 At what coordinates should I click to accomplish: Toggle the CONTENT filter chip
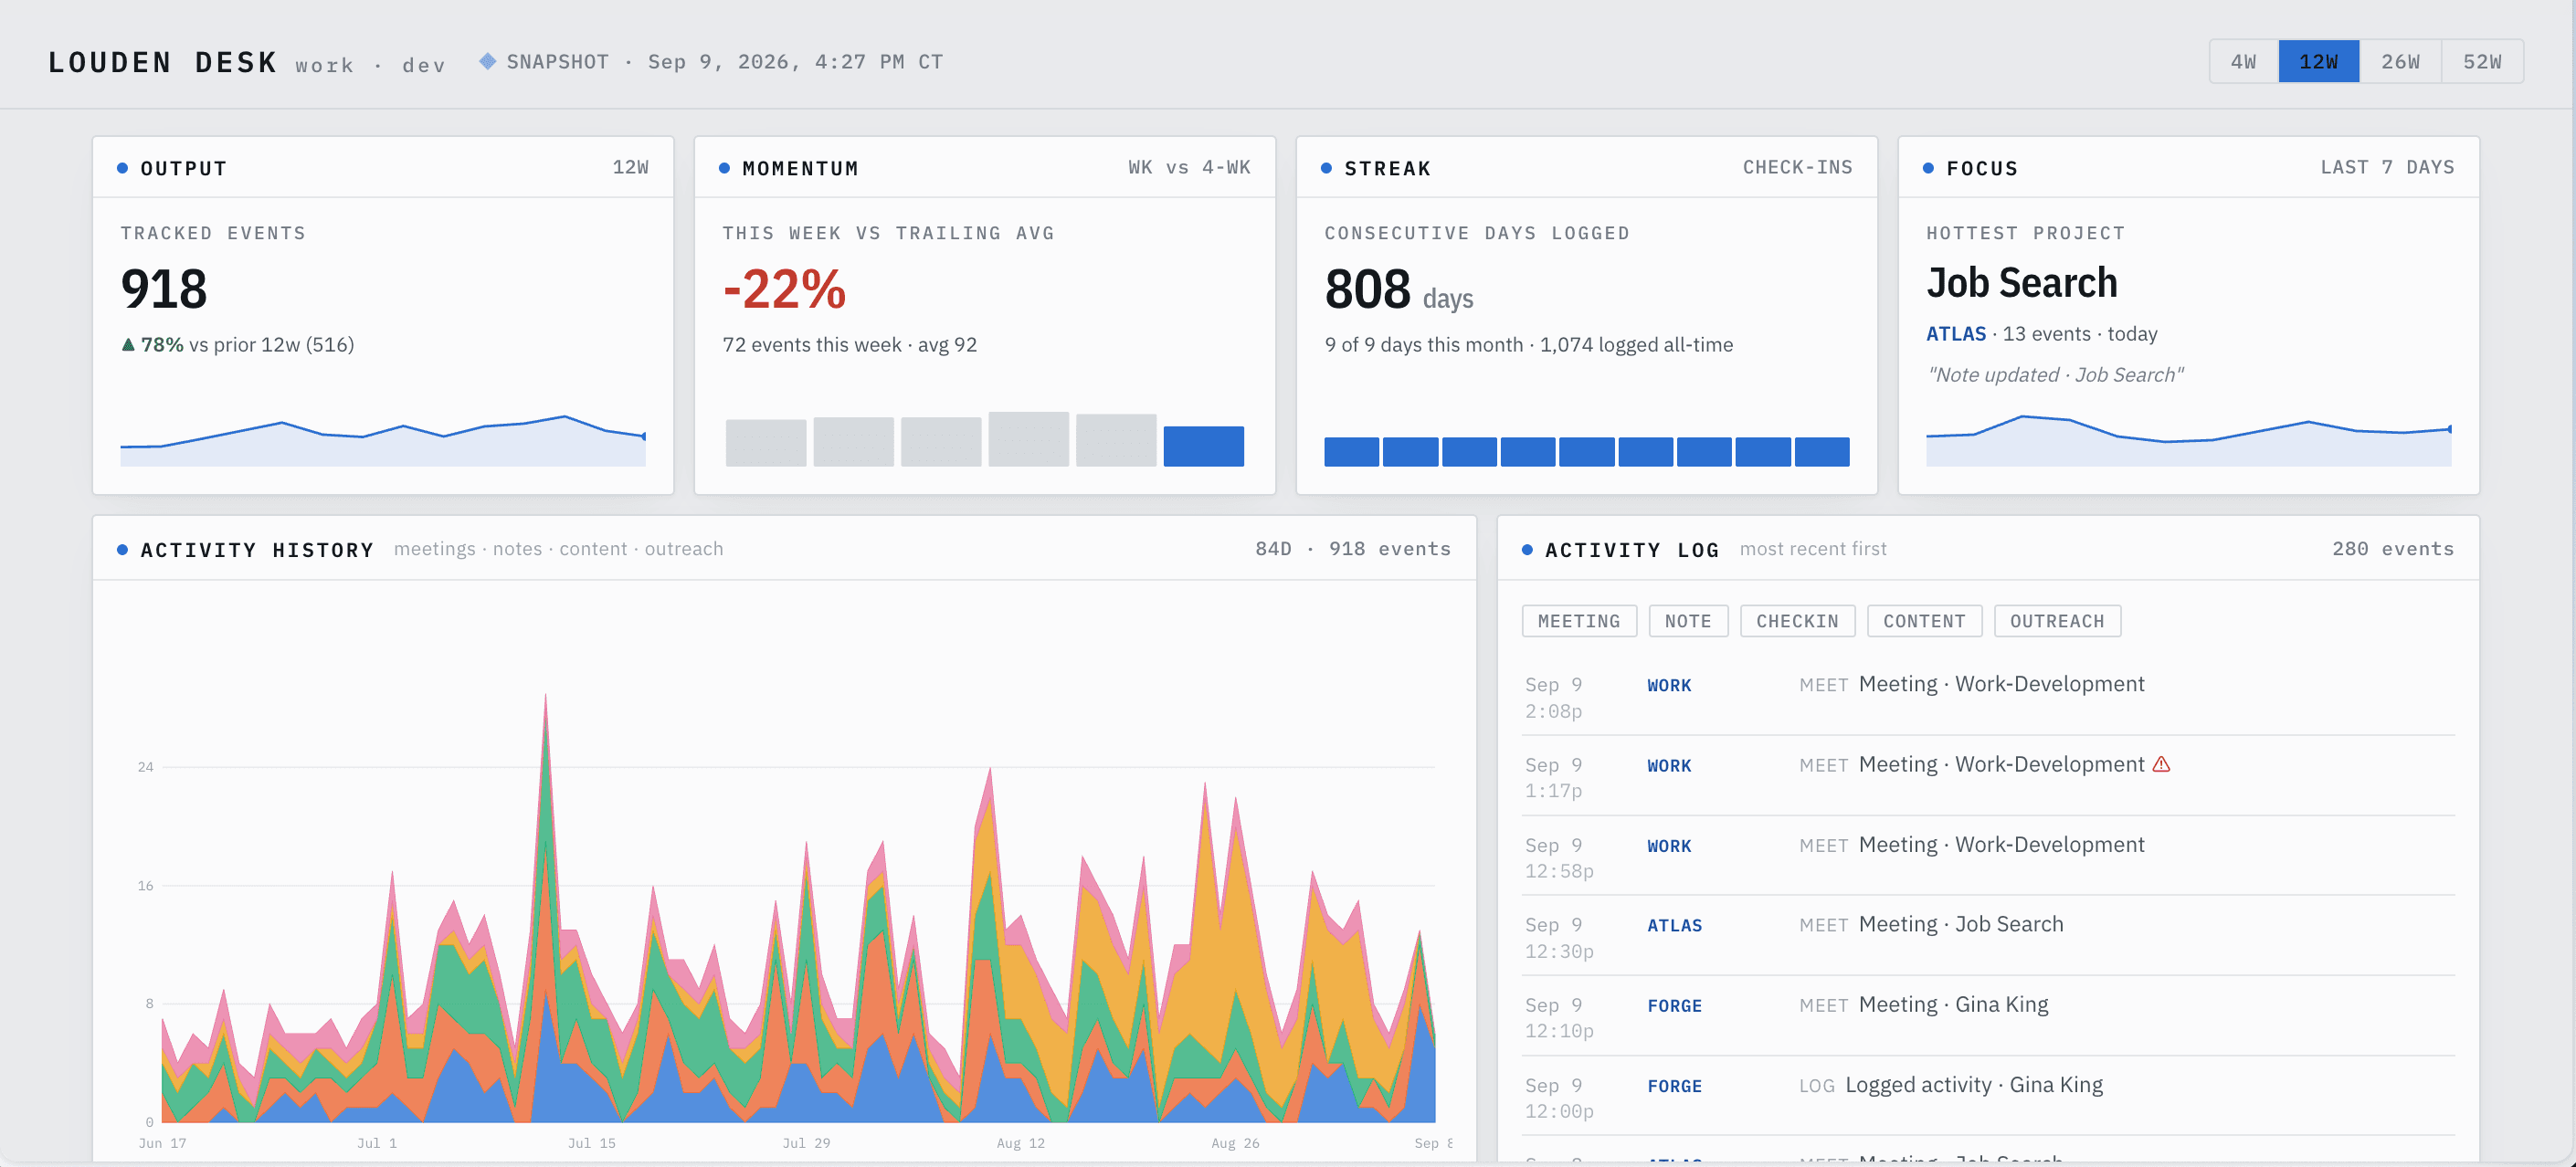(1923, 621)
